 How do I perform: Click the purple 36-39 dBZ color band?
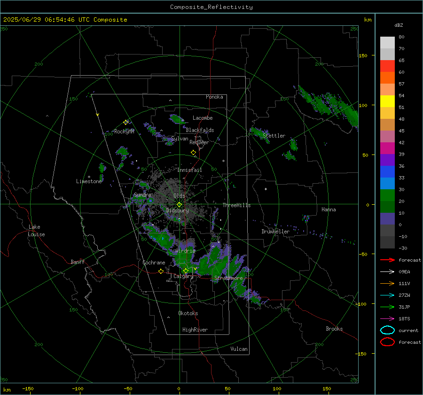click(x=387, y=160)
